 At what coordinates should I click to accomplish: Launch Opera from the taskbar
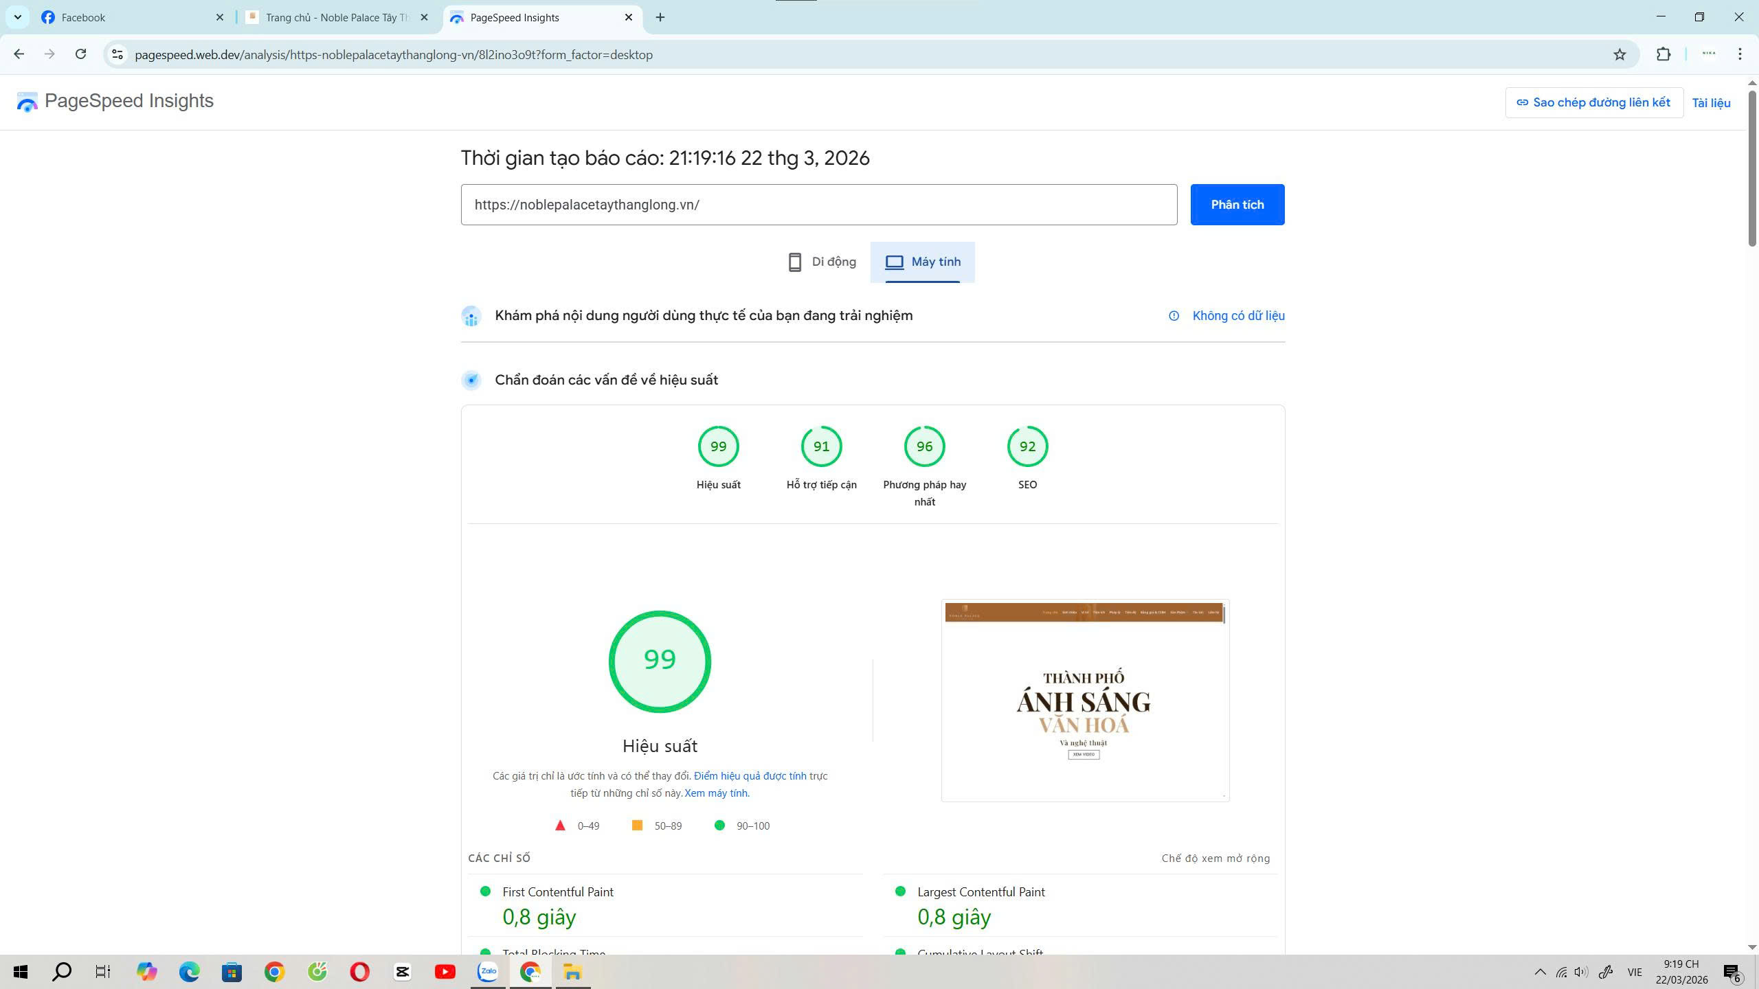[x=360, y=972]
